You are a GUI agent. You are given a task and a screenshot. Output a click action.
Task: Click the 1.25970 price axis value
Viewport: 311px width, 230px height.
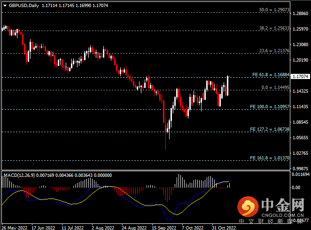click(301, 29)
